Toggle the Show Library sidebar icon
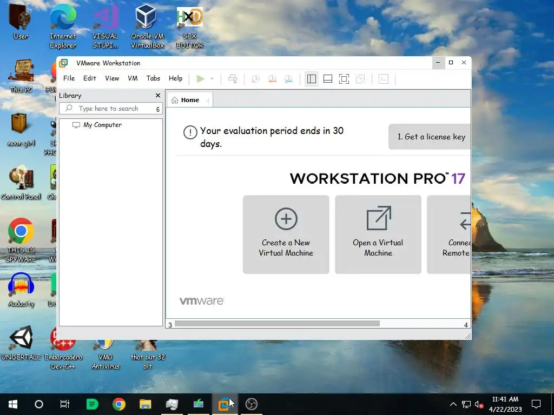 tap(311, 79)
